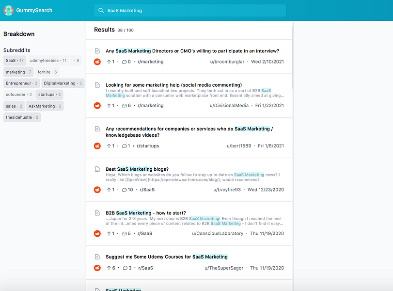Click Reddit icon on u/Lvcyfire93 post
Screen dimensions: 393x291
click(97, 190)
